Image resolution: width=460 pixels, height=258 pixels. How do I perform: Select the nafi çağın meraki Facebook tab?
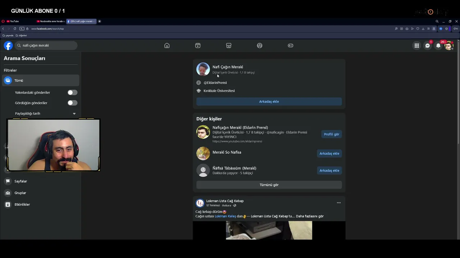tap(81, 21)
